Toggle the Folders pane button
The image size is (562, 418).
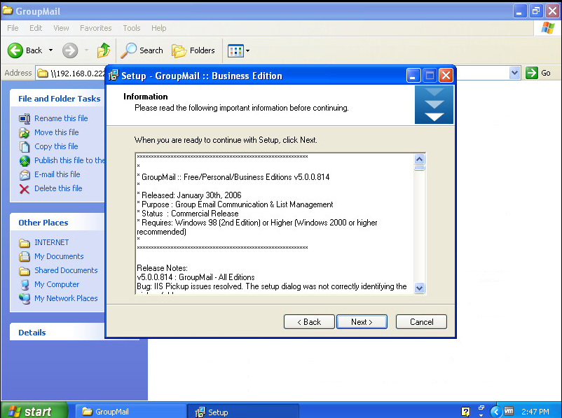[193, 50]
